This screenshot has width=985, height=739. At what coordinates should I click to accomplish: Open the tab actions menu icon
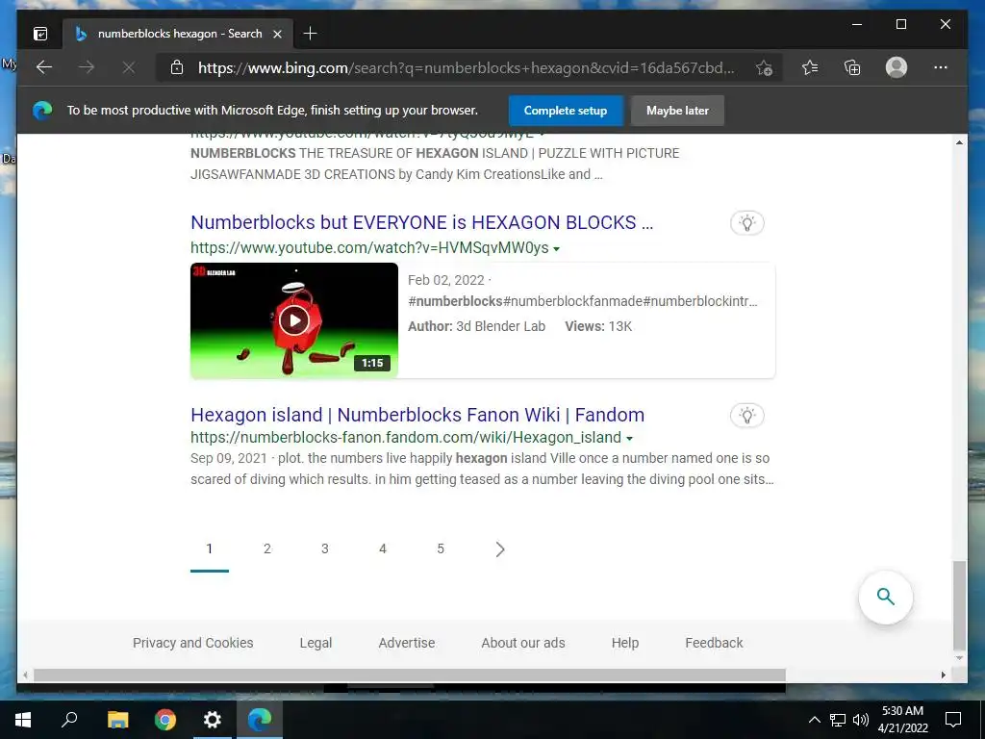click(x=40, y=34)
